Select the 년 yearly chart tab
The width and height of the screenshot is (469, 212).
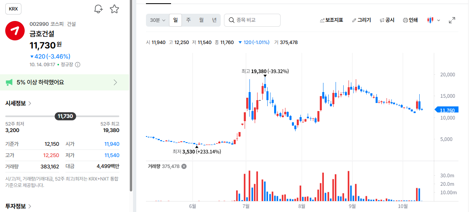tap(214, 20)
